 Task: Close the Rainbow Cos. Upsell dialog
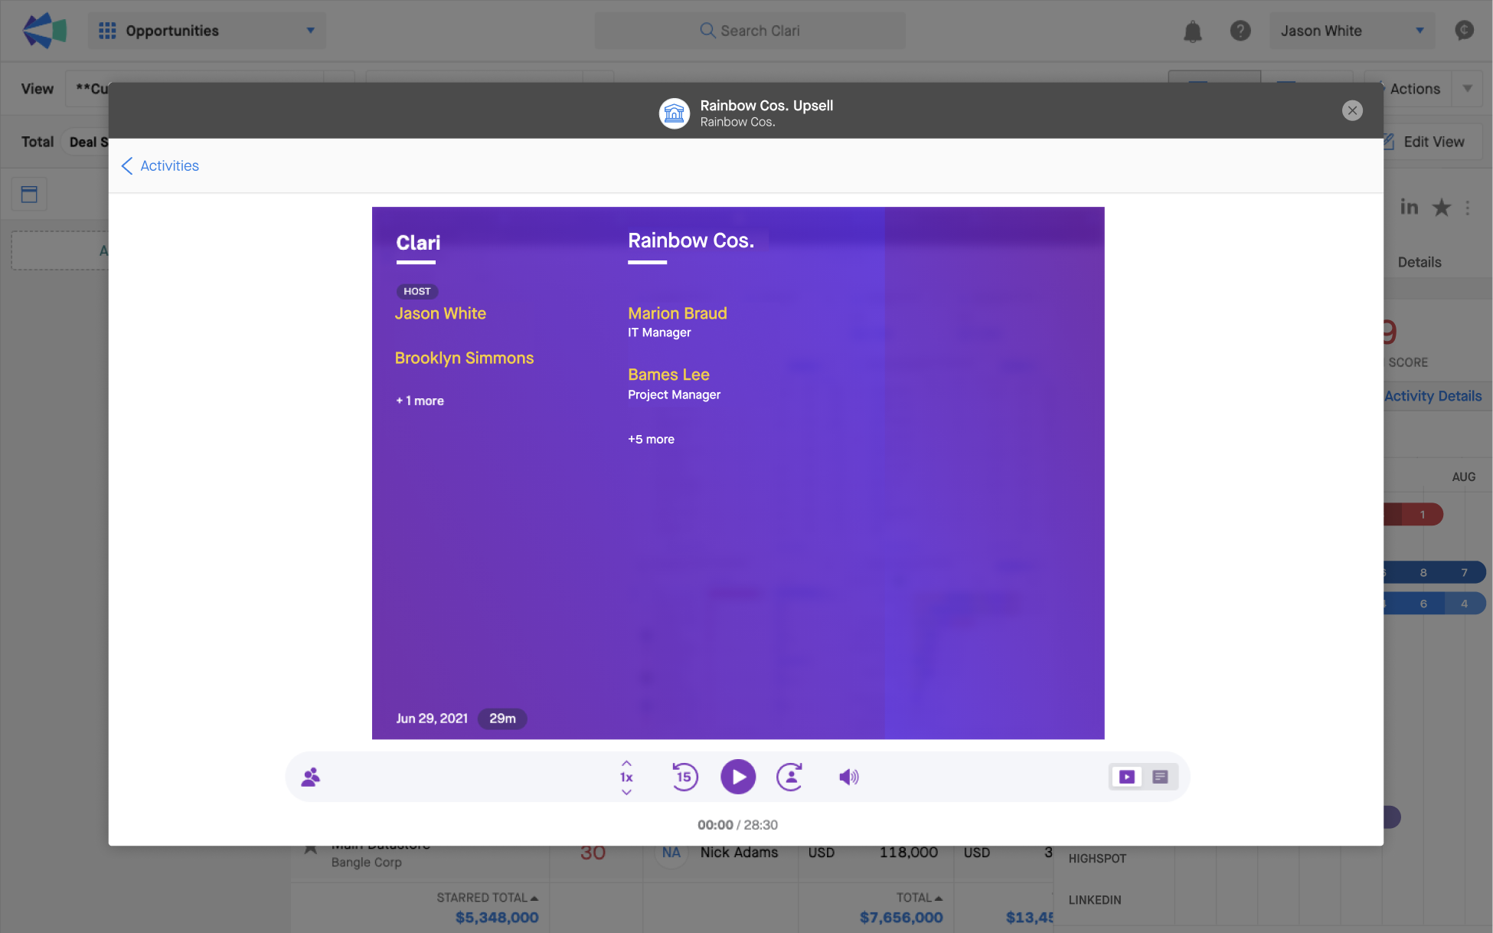[x=1352, y=110]
